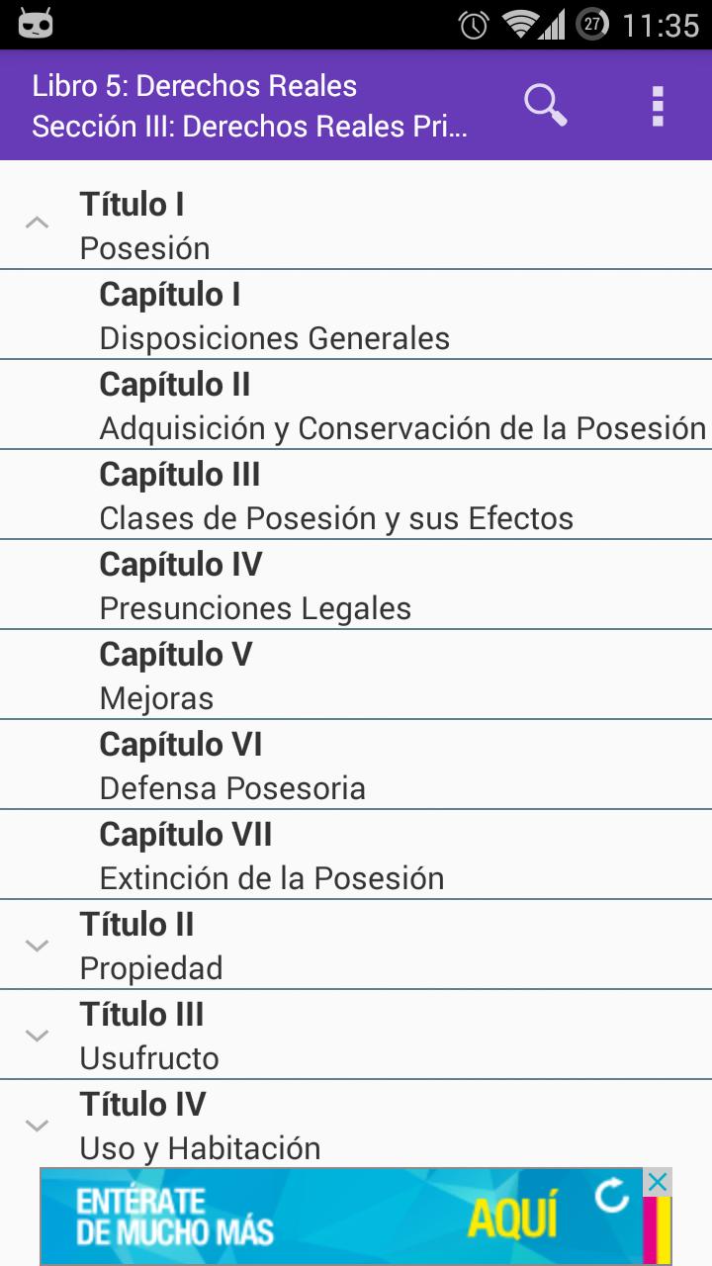
Task: Close the ad banner with X
Action: click(x=658, y=1181)
